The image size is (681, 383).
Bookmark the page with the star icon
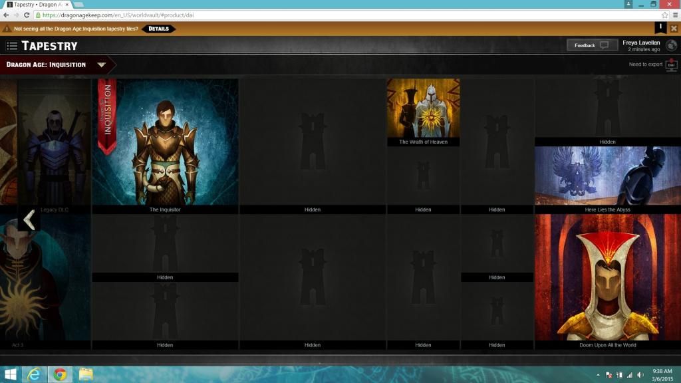(664, 15)
